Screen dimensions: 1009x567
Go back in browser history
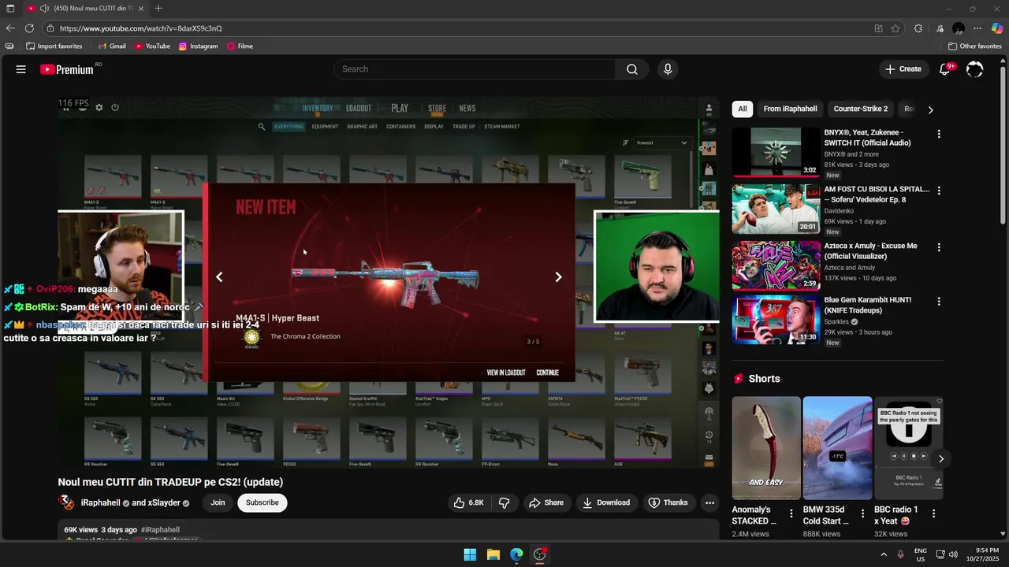[10, 28]
